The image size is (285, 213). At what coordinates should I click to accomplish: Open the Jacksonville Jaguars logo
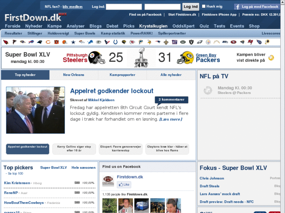coord(124,42)
